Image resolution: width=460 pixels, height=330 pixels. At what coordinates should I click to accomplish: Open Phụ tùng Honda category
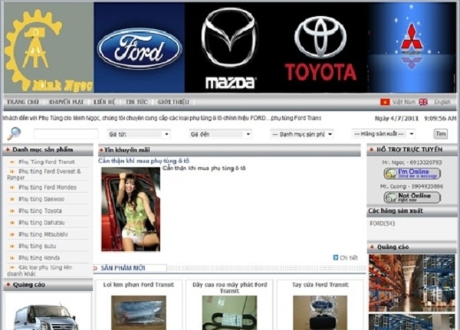39,258
